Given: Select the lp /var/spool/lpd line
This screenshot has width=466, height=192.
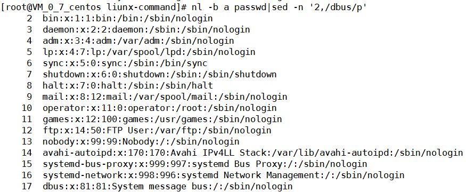Looking at the screenshot, I should [x=149, y=52].
